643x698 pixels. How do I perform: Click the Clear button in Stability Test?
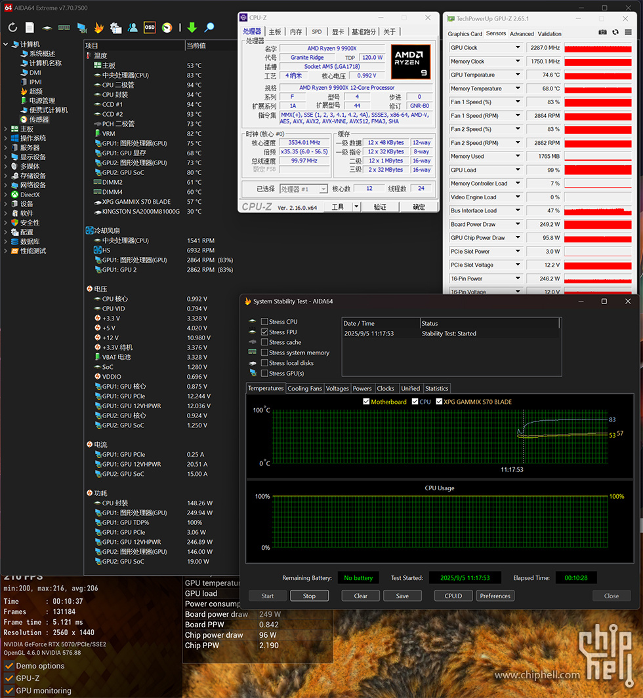(360, 596)
